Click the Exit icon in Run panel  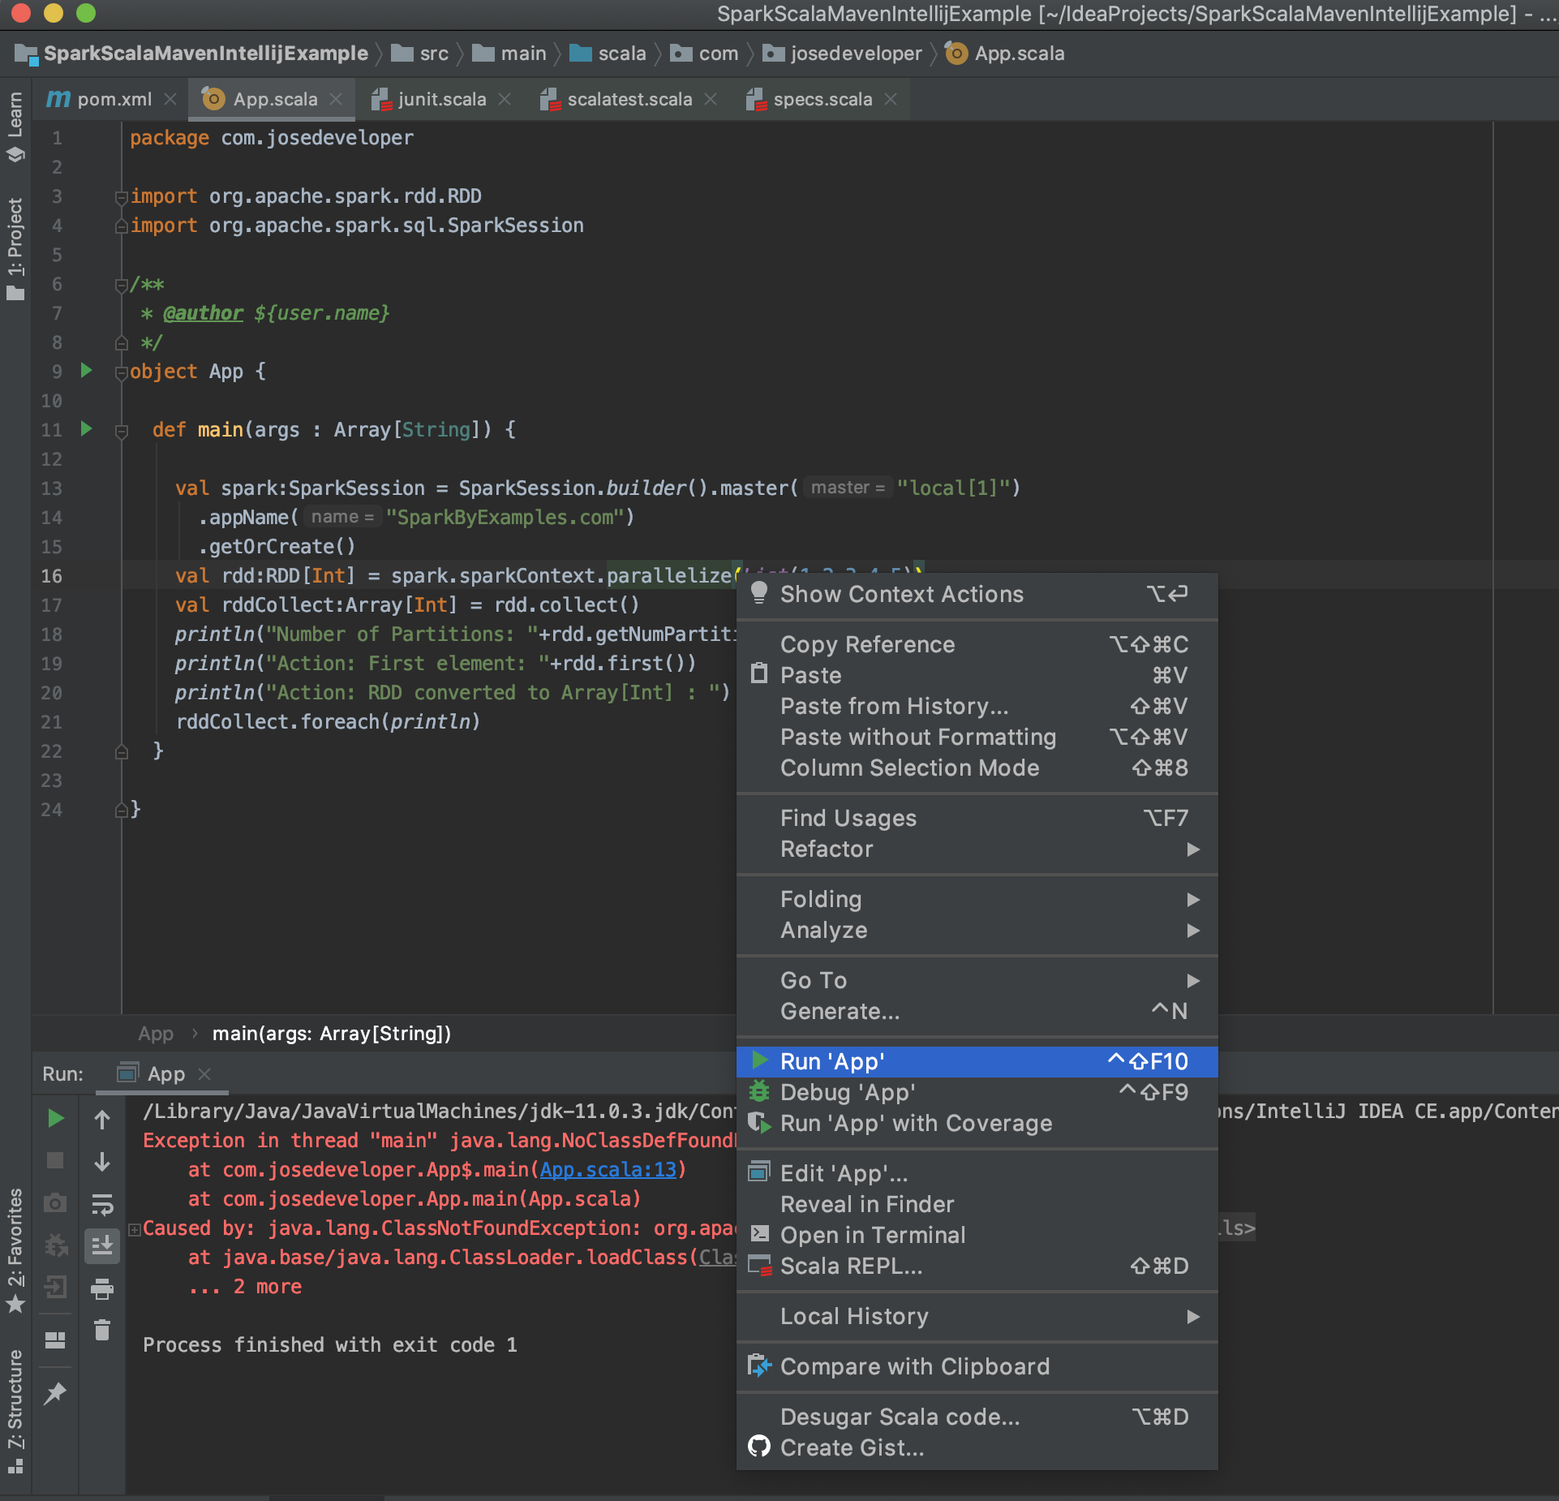coord(55,1287)
